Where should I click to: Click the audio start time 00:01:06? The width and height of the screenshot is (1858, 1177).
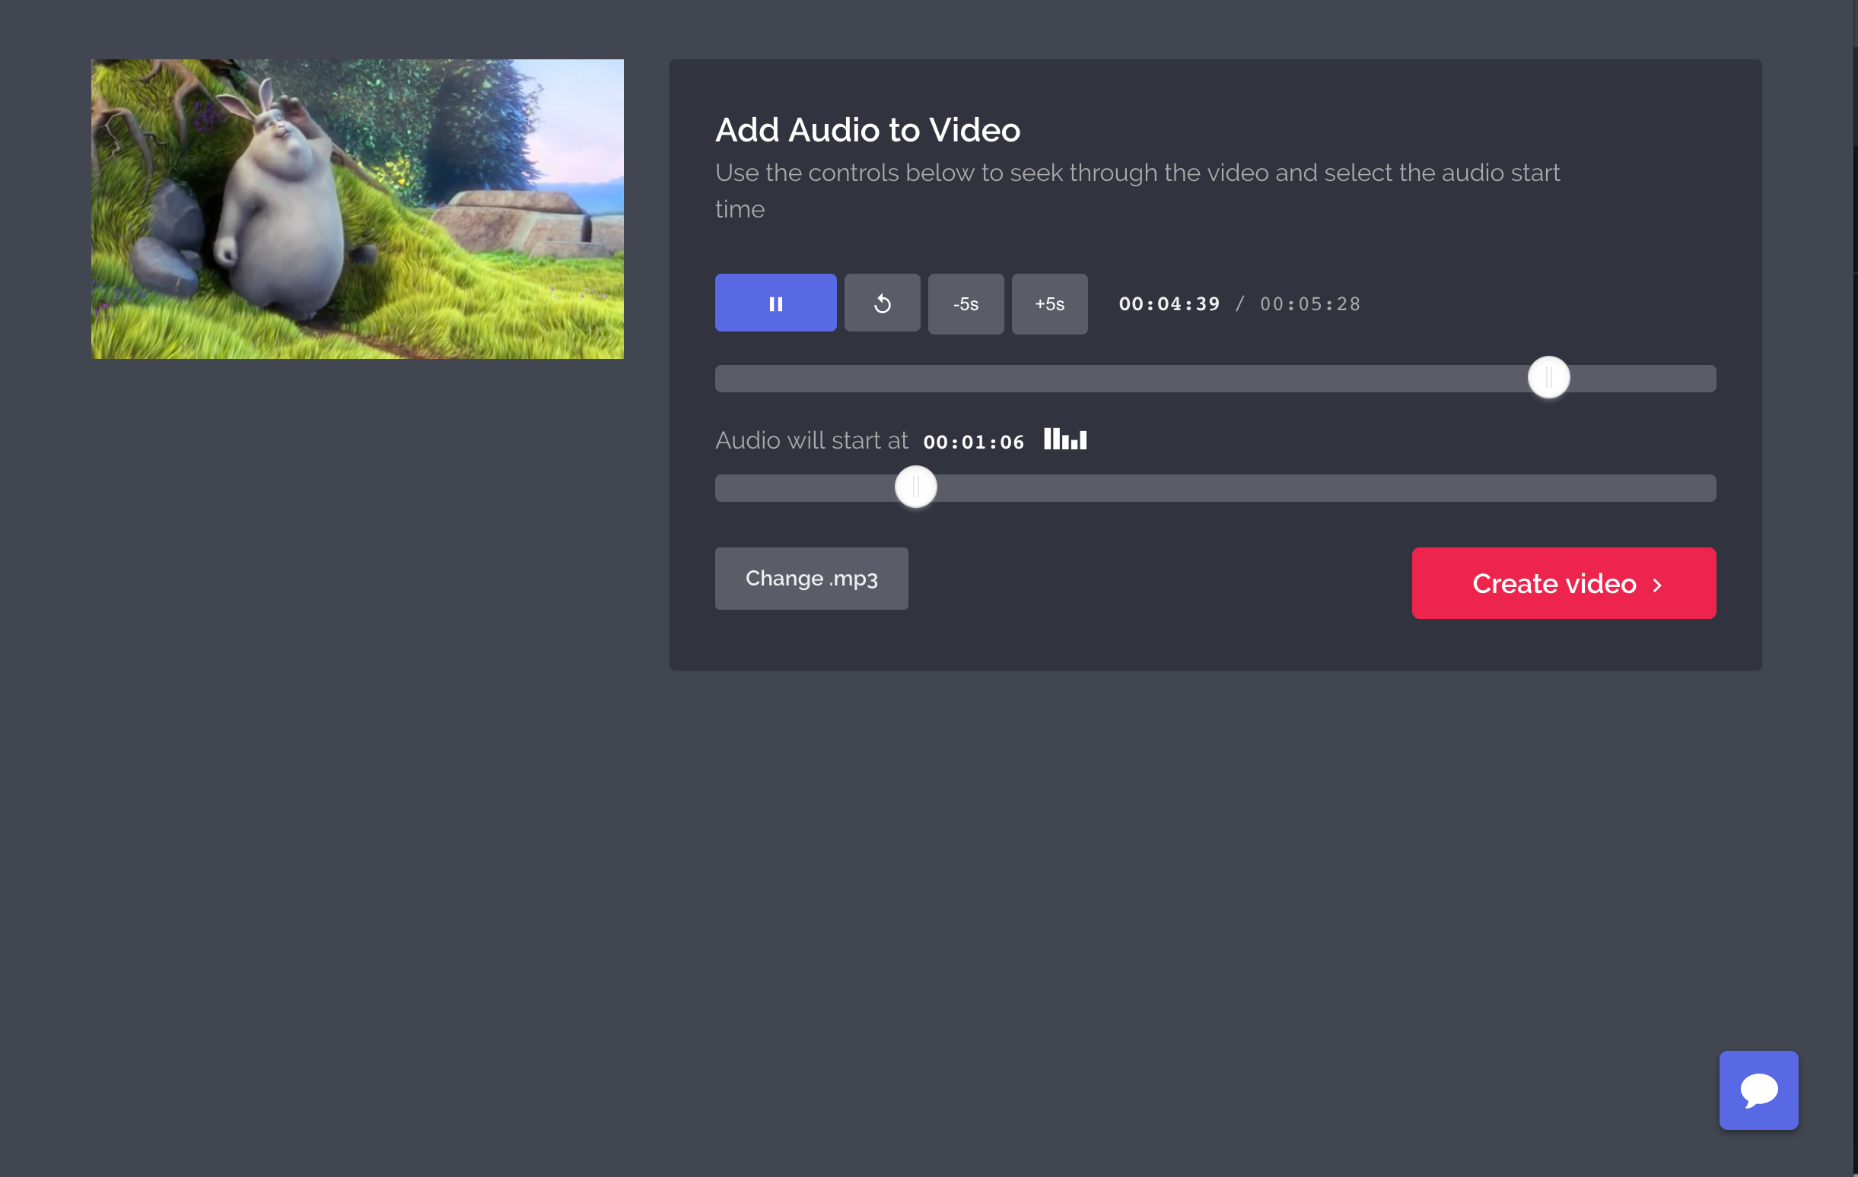974,442
